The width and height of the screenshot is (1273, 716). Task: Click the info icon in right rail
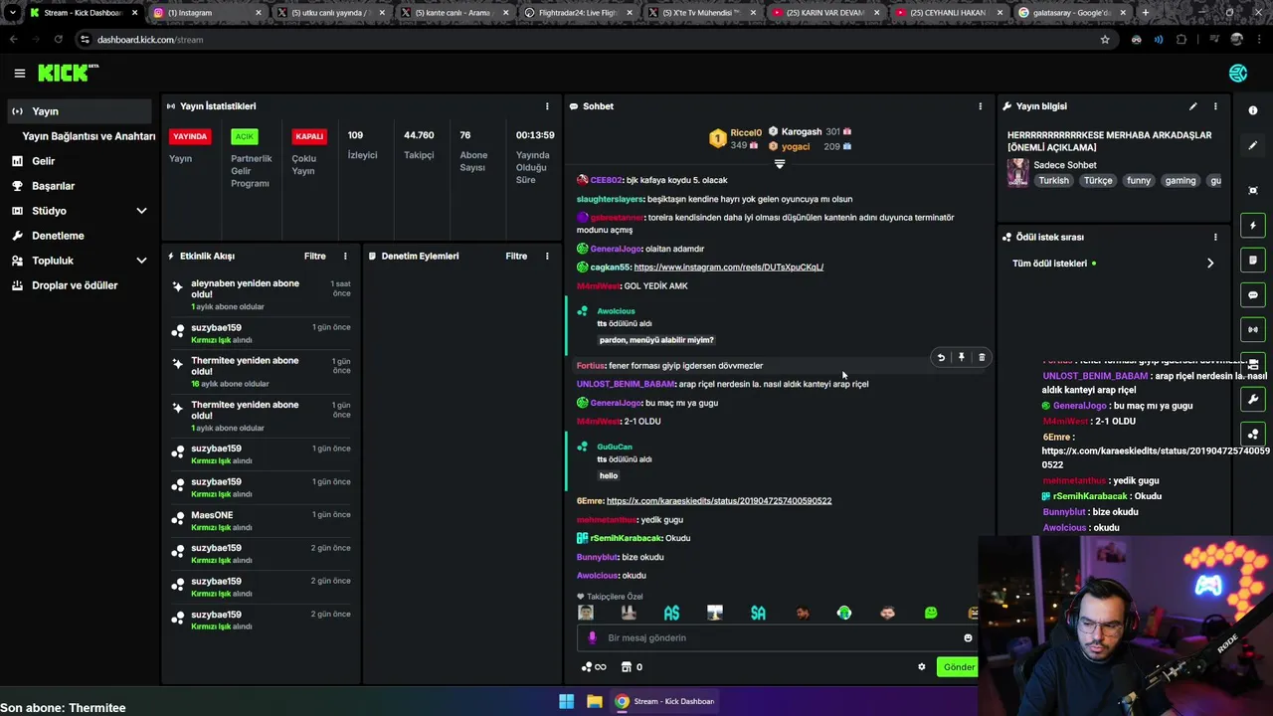1253,110
